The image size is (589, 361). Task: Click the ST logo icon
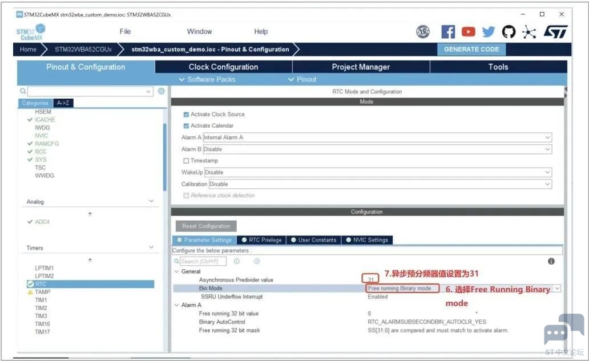pos(555,32)
